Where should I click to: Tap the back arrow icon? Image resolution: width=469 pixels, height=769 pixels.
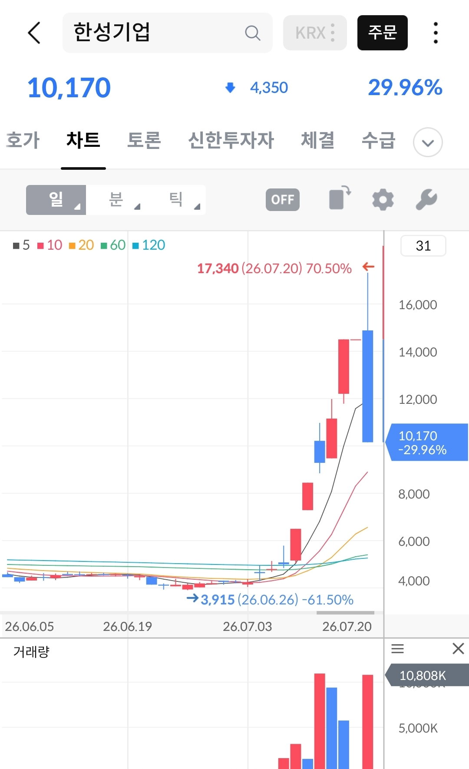[34, 33]
